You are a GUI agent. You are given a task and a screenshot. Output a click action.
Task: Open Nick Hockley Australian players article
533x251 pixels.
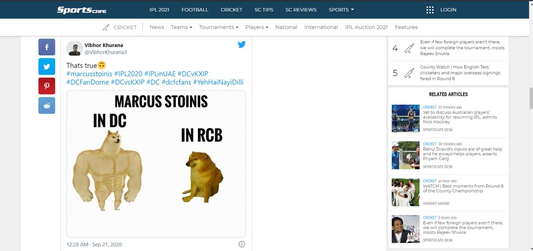[460, 117]
